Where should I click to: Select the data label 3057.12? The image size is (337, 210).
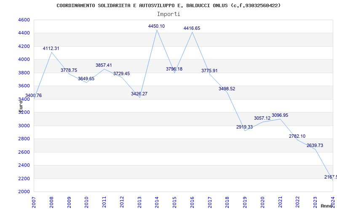[262, 118]
